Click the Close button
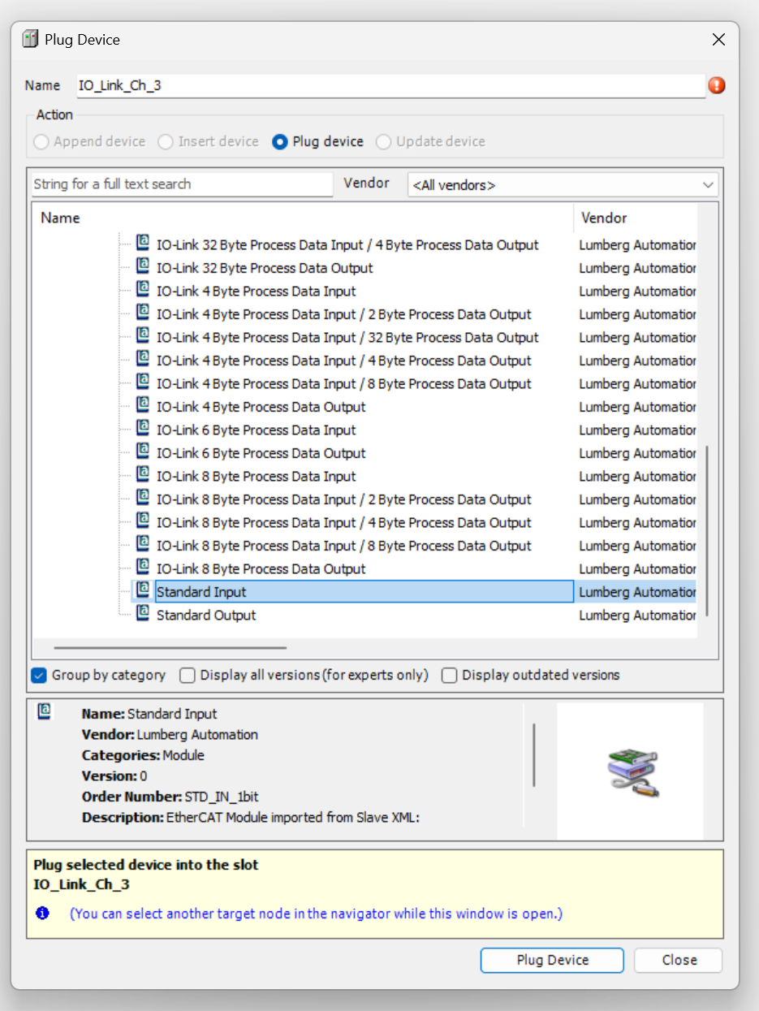The image size is (759, 1011). 679,960
